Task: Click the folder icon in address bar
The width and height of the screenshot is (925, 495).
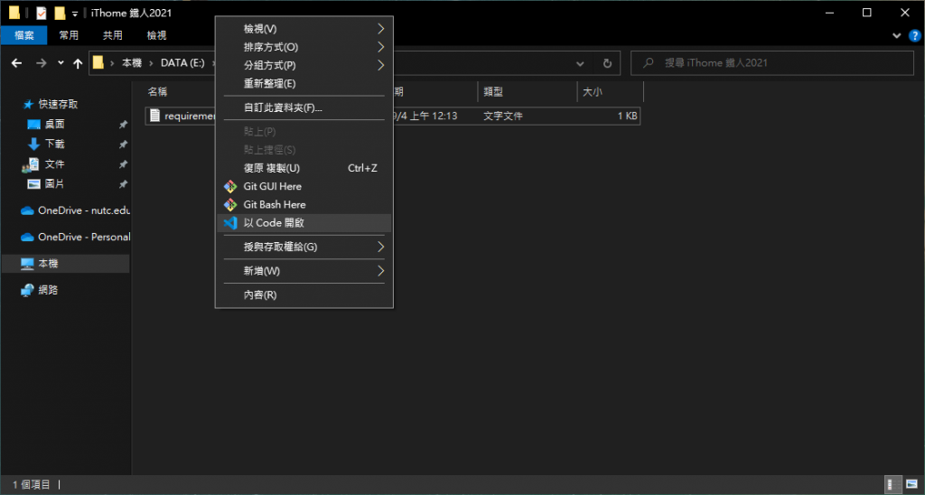Action: (x=98, y=62)
